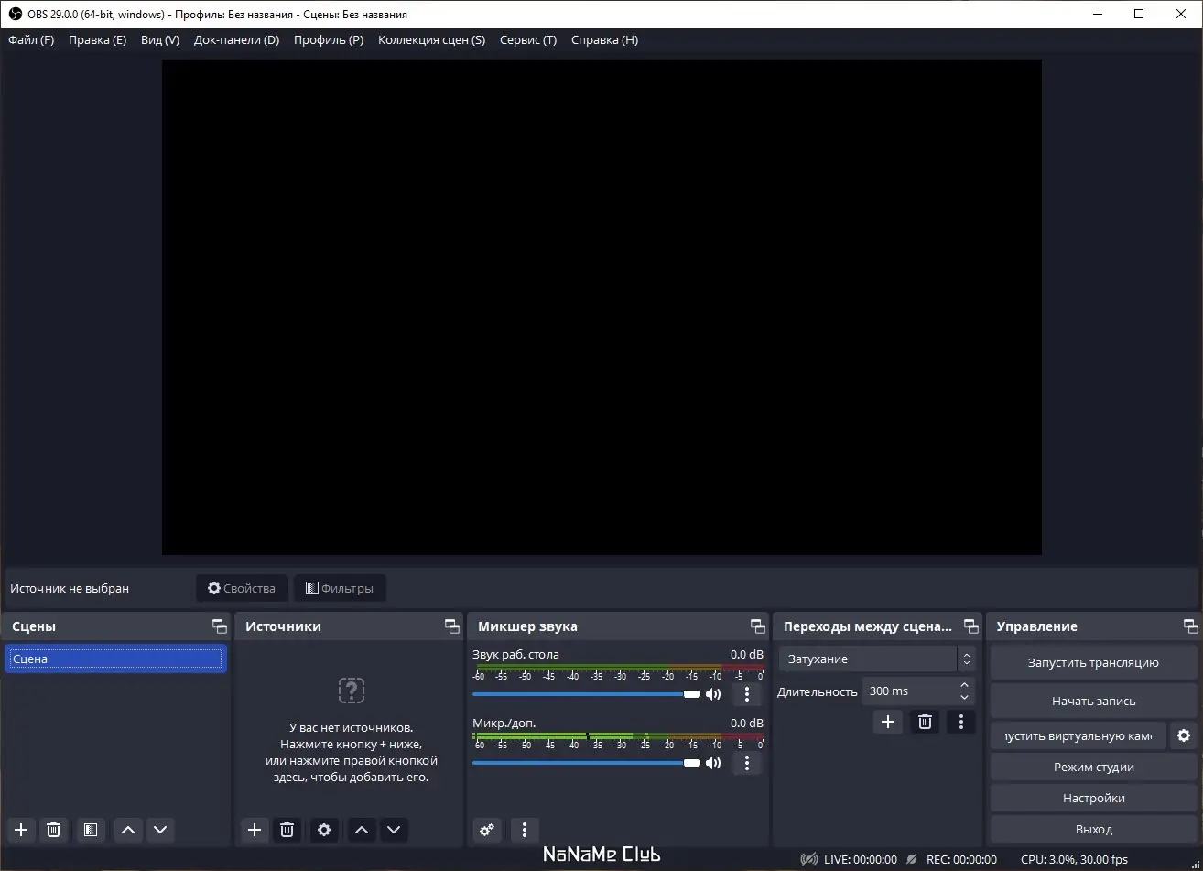Image resolution: width=1203 pixels, height=871 pixels.
Task: Click the no-sources question mark icon
Action: pos(352,691)
